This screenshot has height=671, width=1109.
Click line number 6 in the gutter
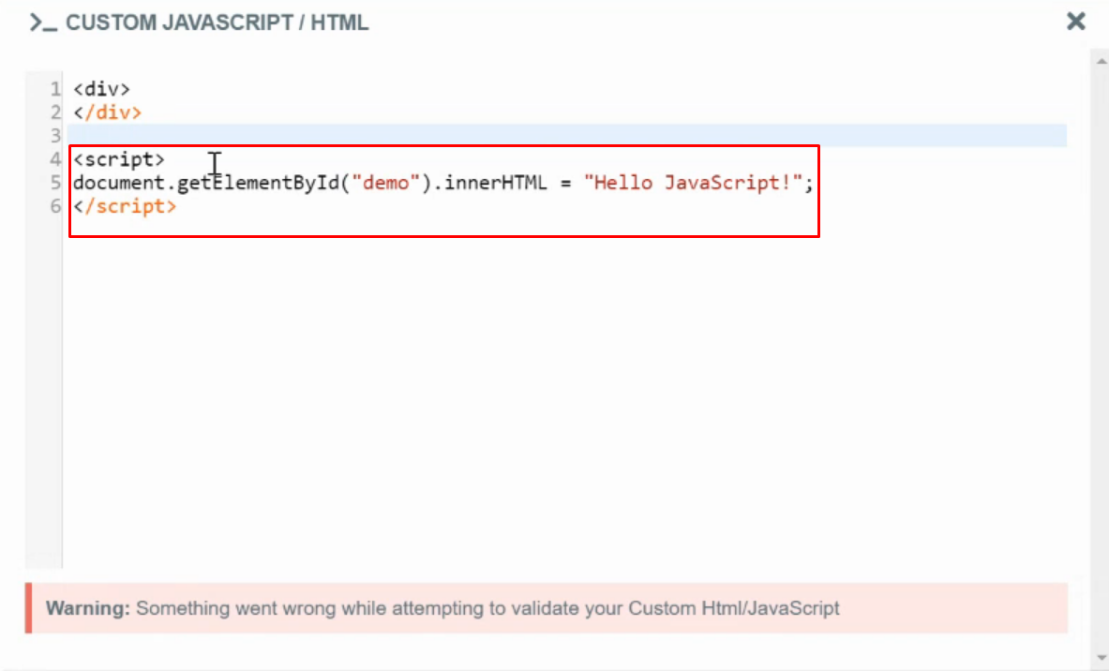tap(55, 206)
